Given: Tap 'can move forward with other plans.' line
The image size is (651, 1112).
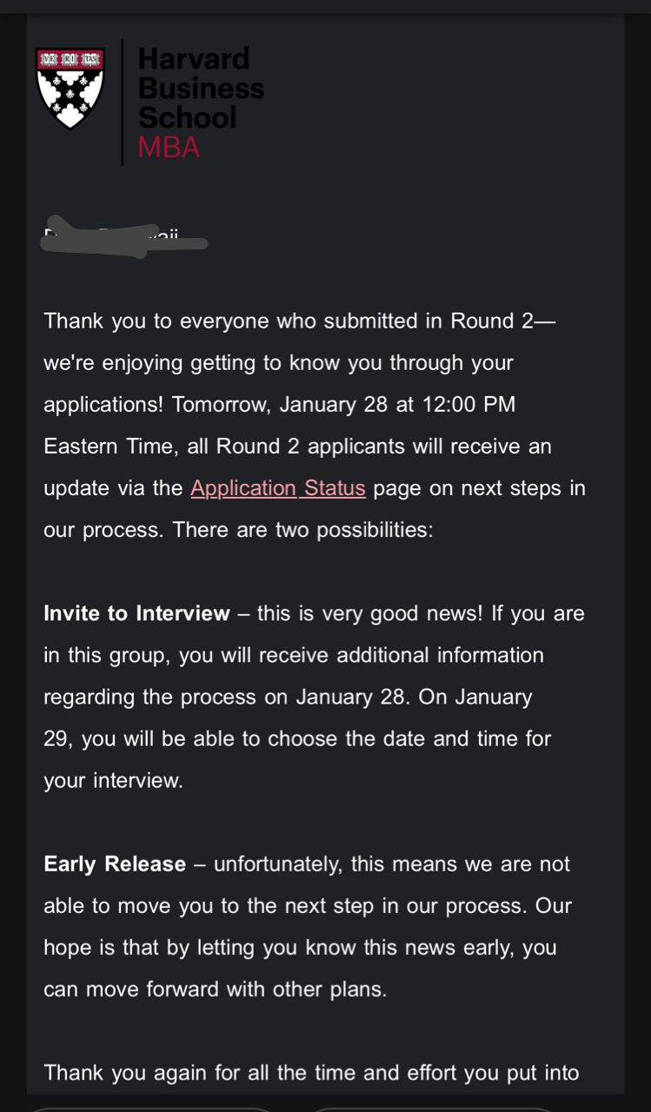Looking at the screenshot, I should tap(215, 990).
